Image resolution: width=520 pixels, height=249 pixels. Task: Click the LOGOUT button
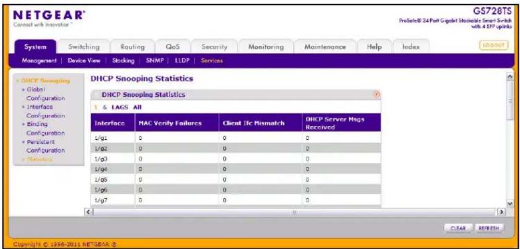pos(494,45)
